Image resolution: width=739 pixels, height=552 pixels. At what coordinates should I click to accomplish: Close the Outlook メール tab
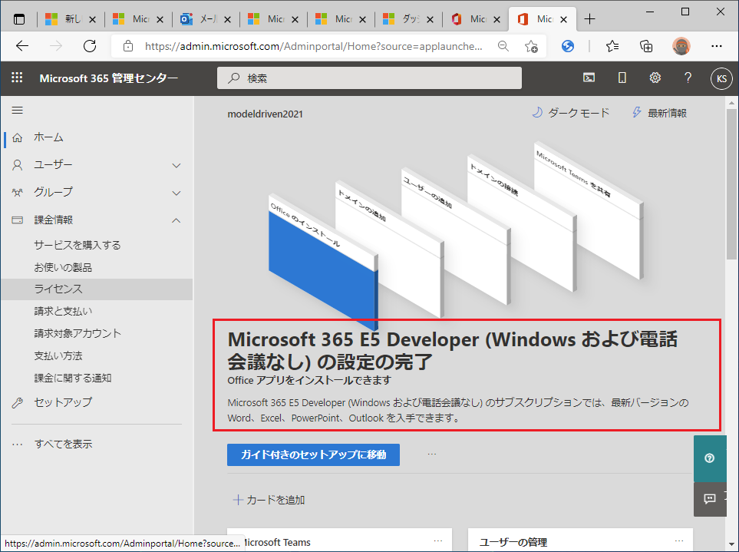point(228,19)
